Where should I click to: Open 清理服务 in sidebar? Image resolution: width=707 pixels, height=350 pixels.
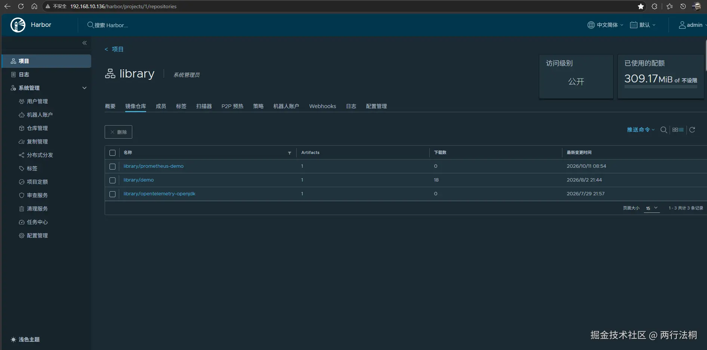click(37, 209)
